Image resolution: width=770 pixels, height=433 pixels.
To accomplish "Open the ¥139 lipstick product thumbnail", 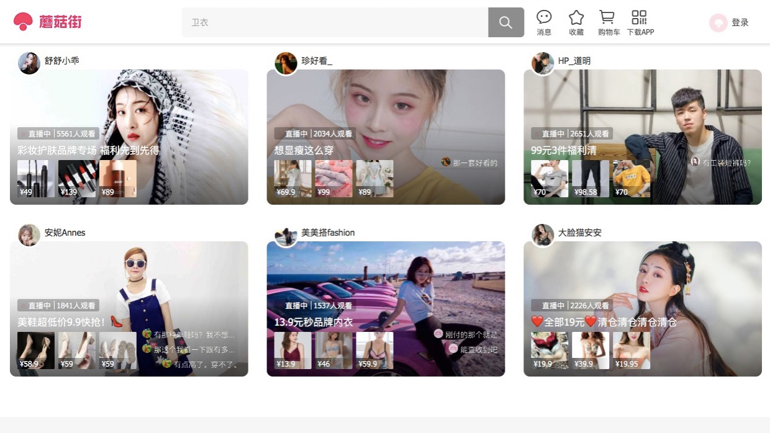I will [77, 179].
